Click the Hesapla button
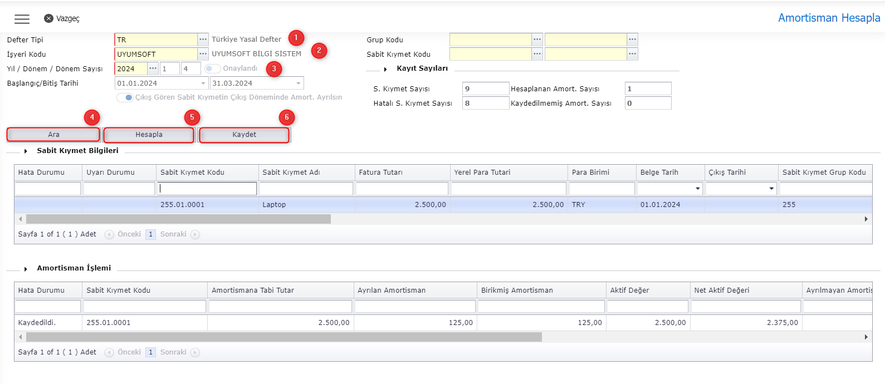Viewport: 885px width, 384px height. tap(149, 135)
